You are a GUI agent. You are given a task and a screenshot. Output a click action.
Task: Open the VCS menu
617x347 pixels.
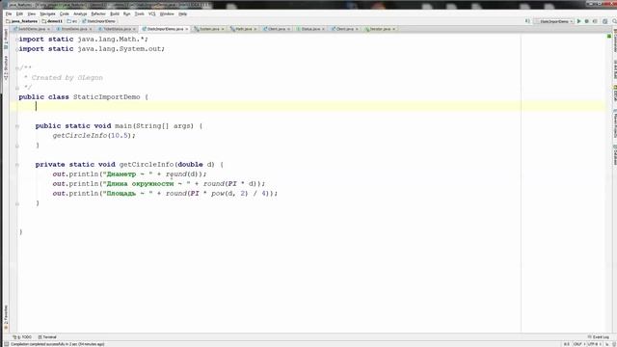click(x=152, y=13)
